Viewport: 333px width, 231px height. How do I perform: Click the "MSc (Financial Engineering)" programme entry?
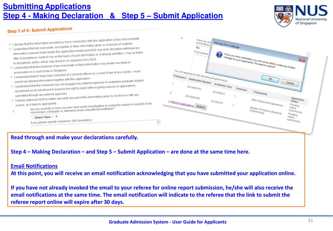(x=267, y=102)
